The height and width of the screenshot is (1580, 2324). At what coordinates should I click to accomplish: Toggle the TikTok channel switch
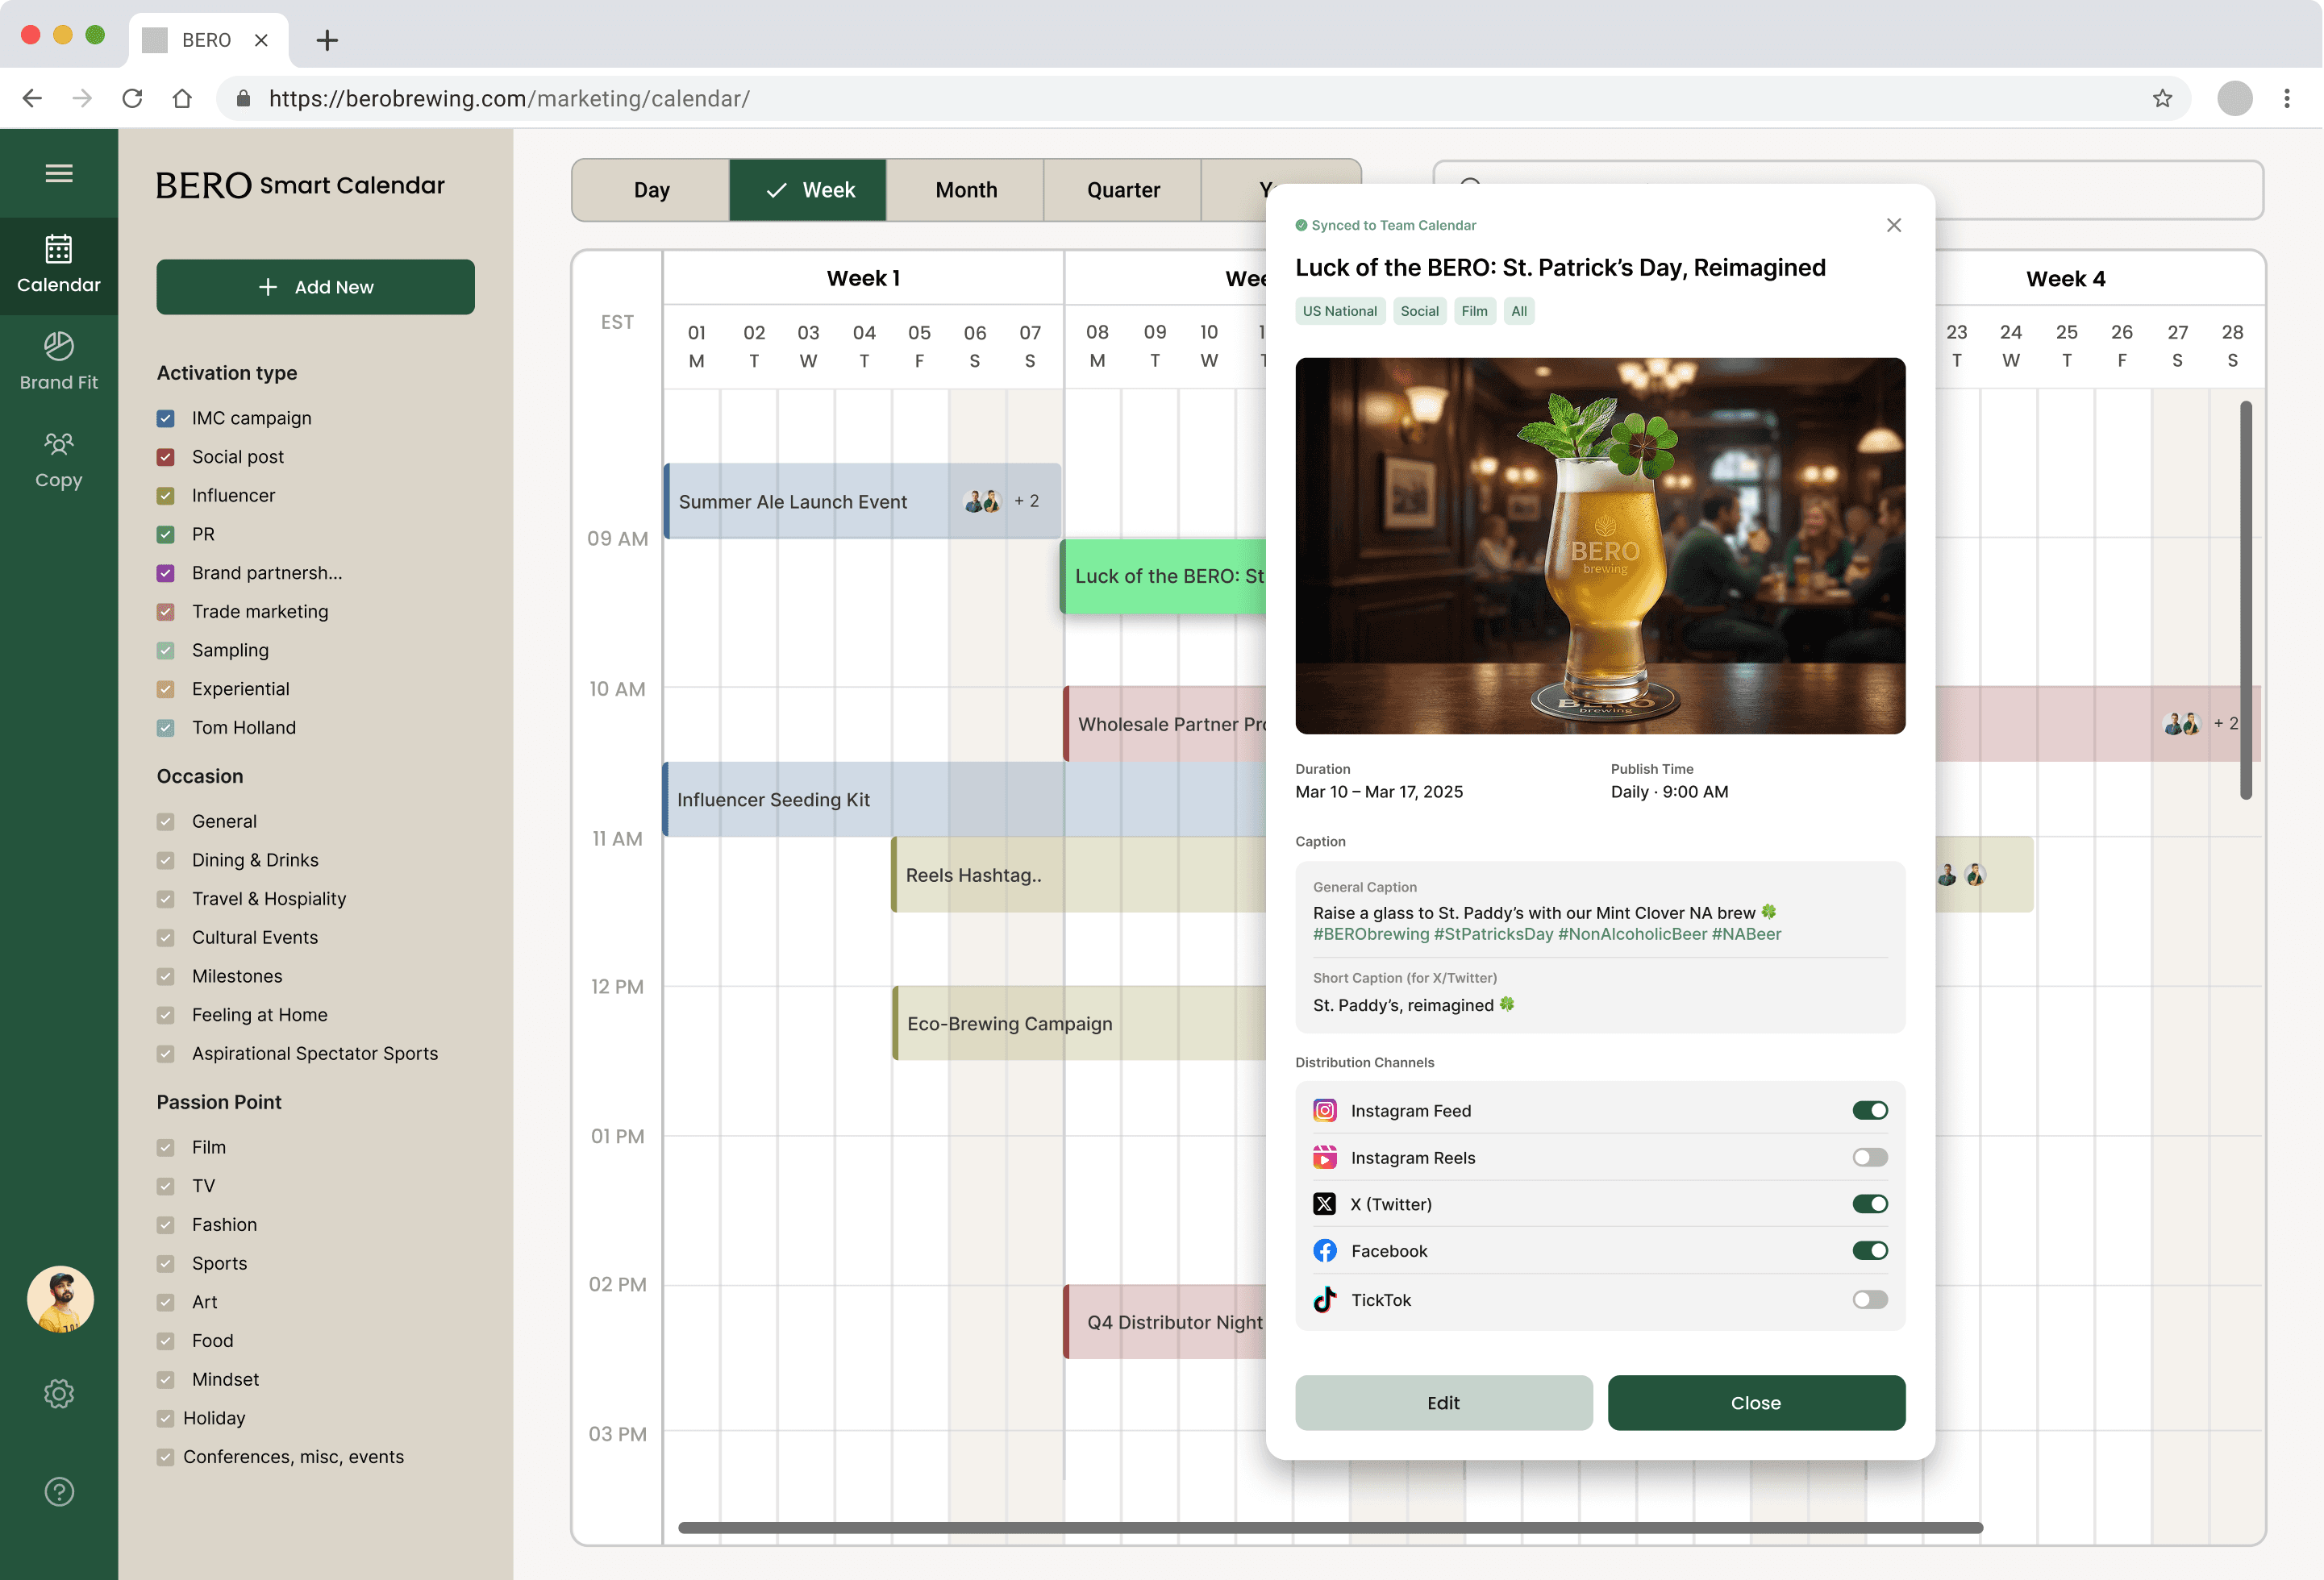[x=1869, y=1299]
